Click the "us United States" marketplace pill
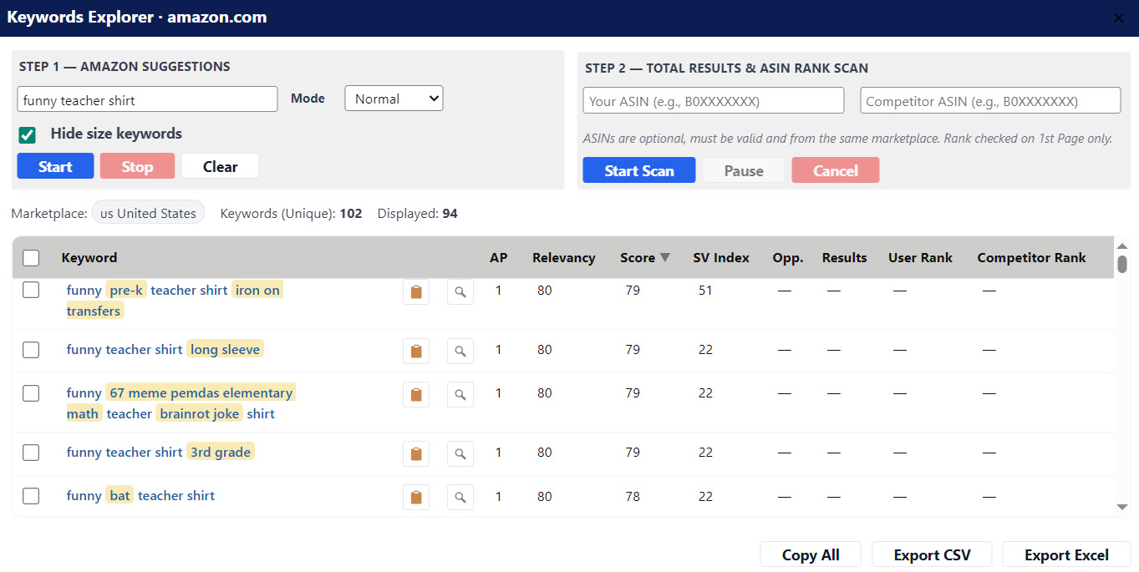Viewport: 1139px width, 572px height. point(148,212)
